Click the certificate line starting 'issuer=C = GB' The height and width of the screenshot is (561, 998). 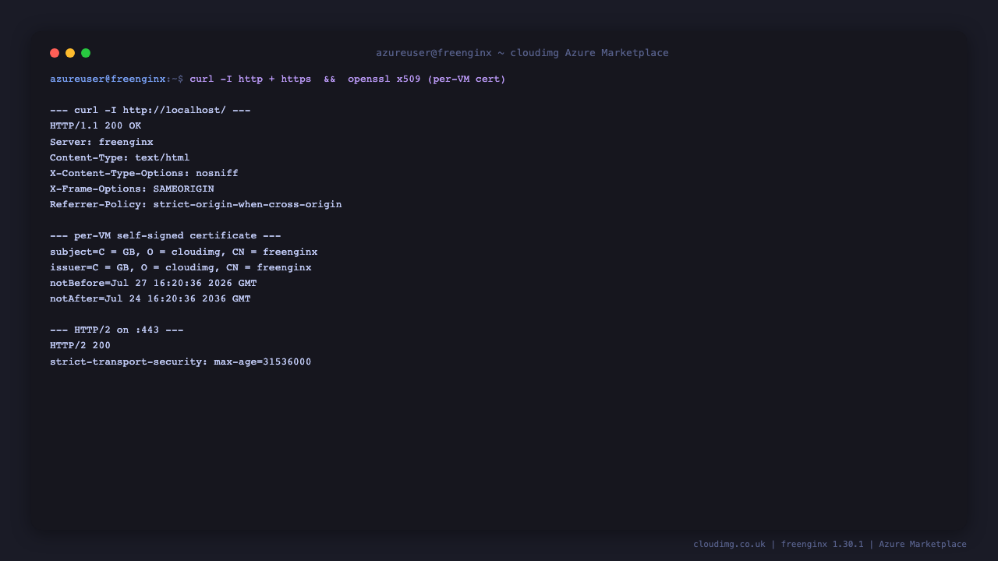[181, 268]
